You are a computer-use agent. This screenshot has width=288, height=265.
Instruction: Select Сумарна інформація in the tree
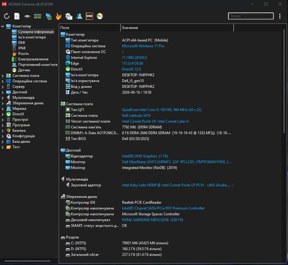[36, 32]
